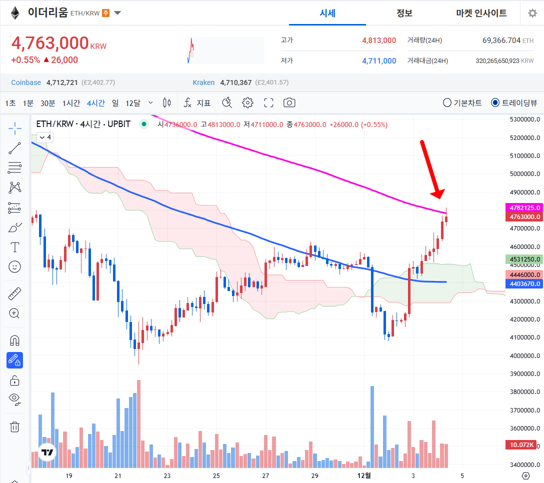
Task: Remove drawings using the trash icon
Action: click(x=15, y=426)
